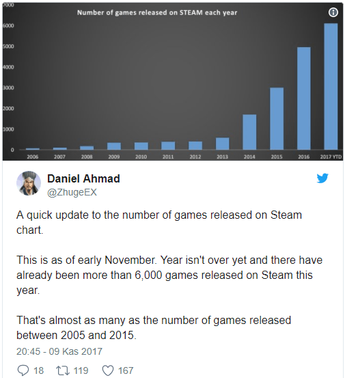Click the 167 likes count

(x=126, y=370)
